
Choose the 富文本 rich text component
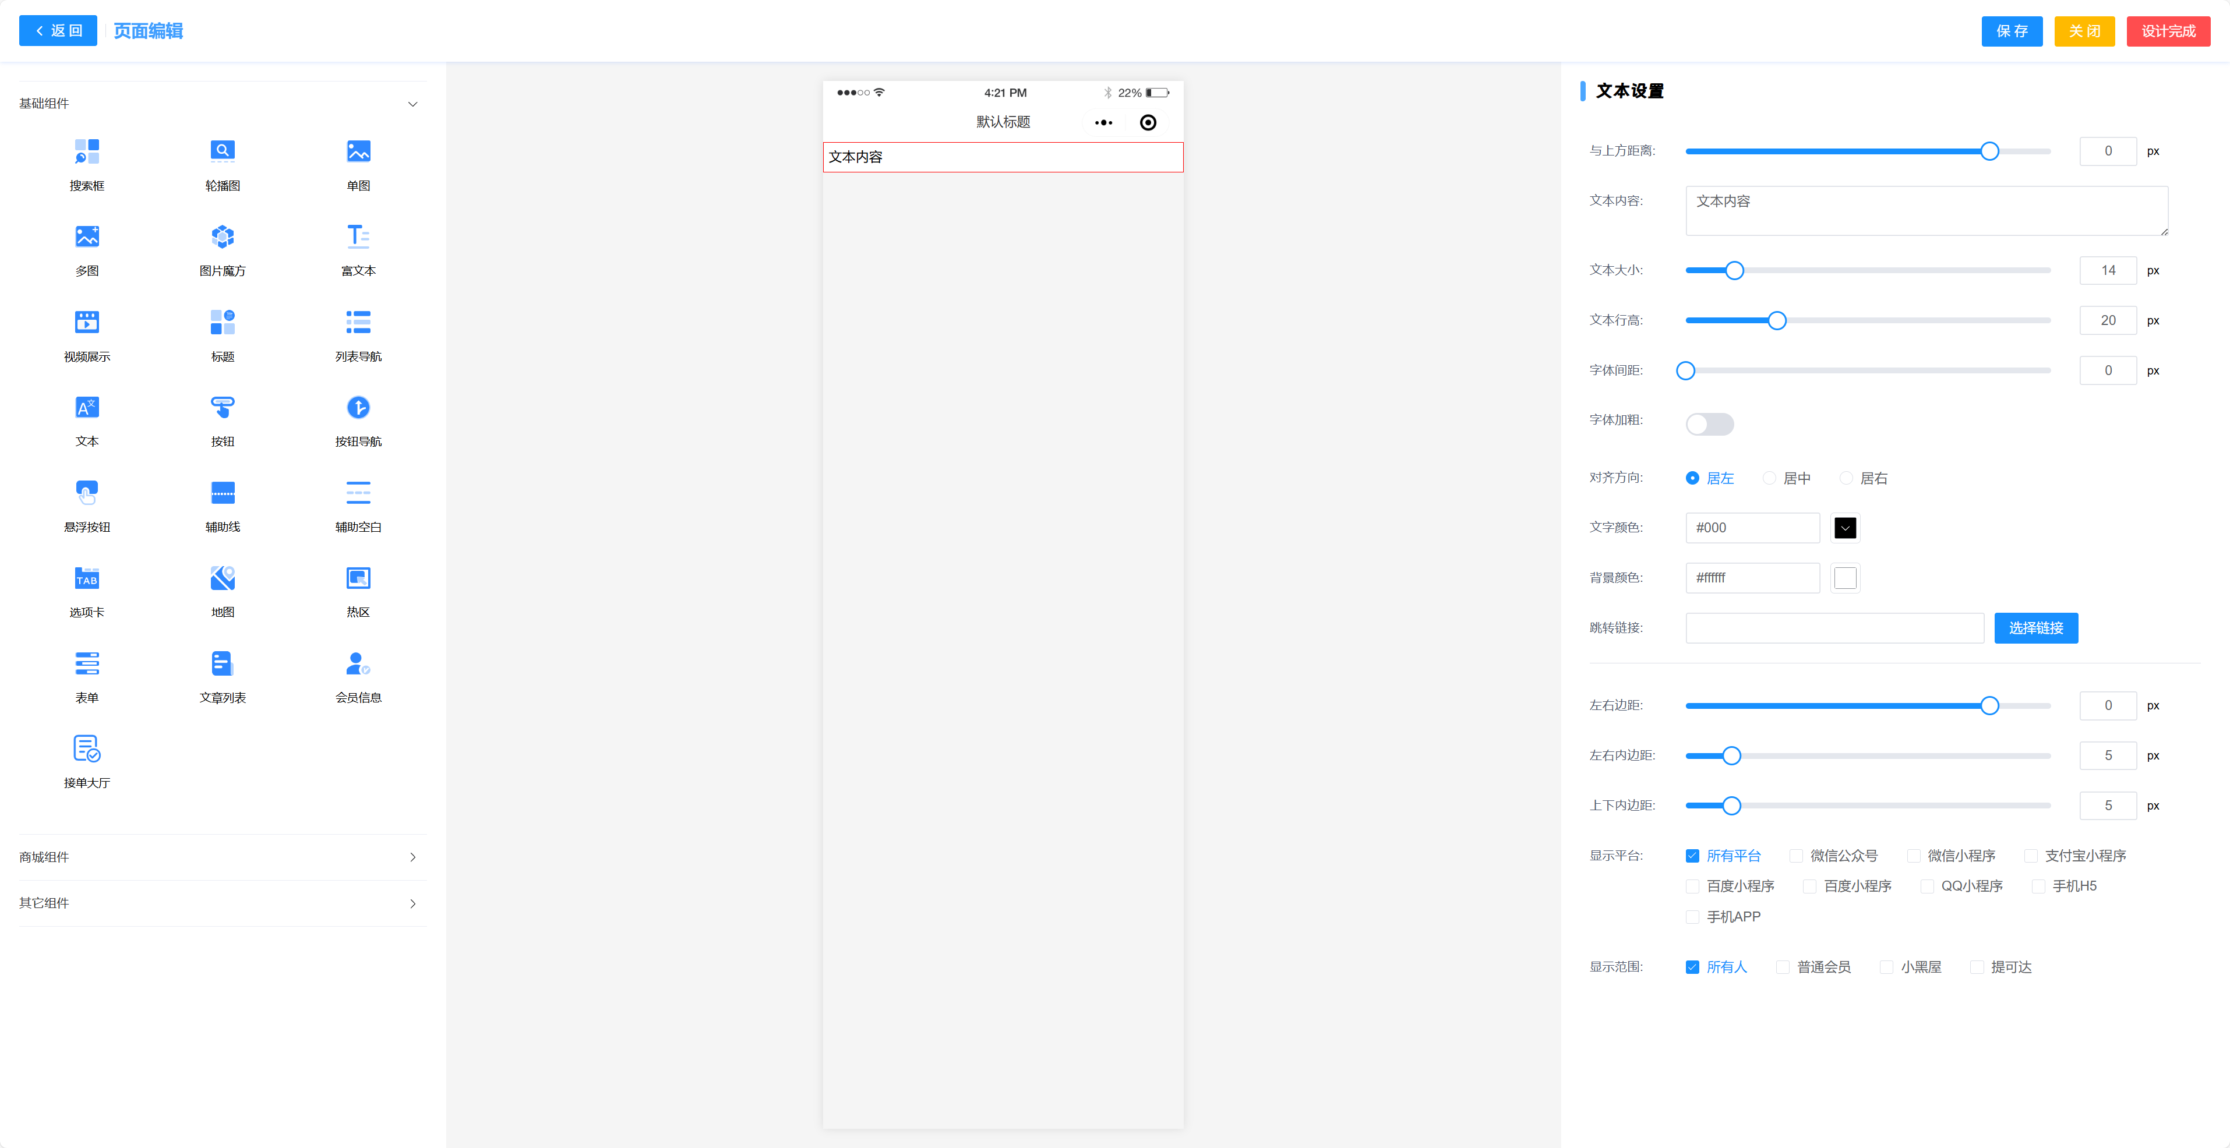[x=358, y=237]
